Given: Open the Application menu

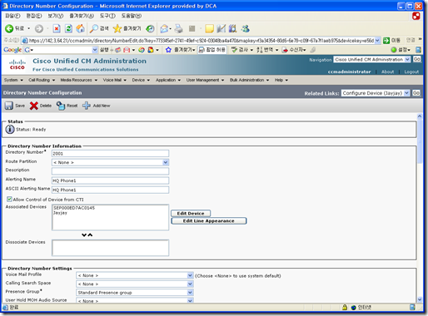Looking at the screenshot, I should pyautogui.click(x=168, y=80).
